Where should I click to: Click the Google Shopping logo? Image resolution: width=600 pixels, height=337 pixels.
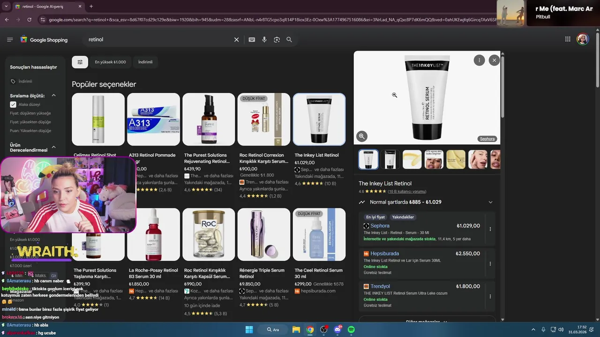tap(44, 40)
